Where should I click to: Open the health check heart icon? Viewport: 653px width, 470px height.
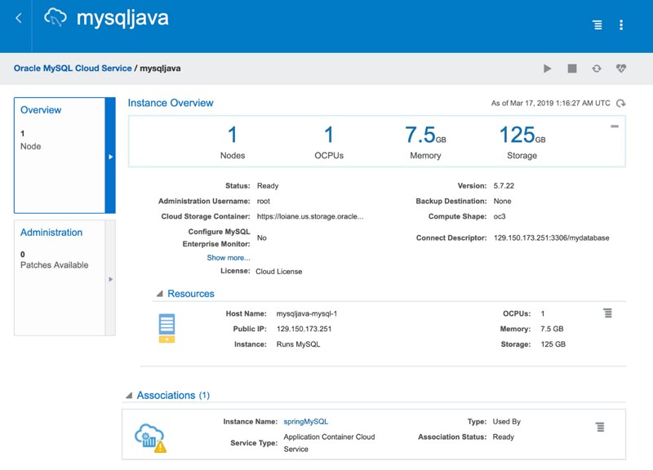621,69
